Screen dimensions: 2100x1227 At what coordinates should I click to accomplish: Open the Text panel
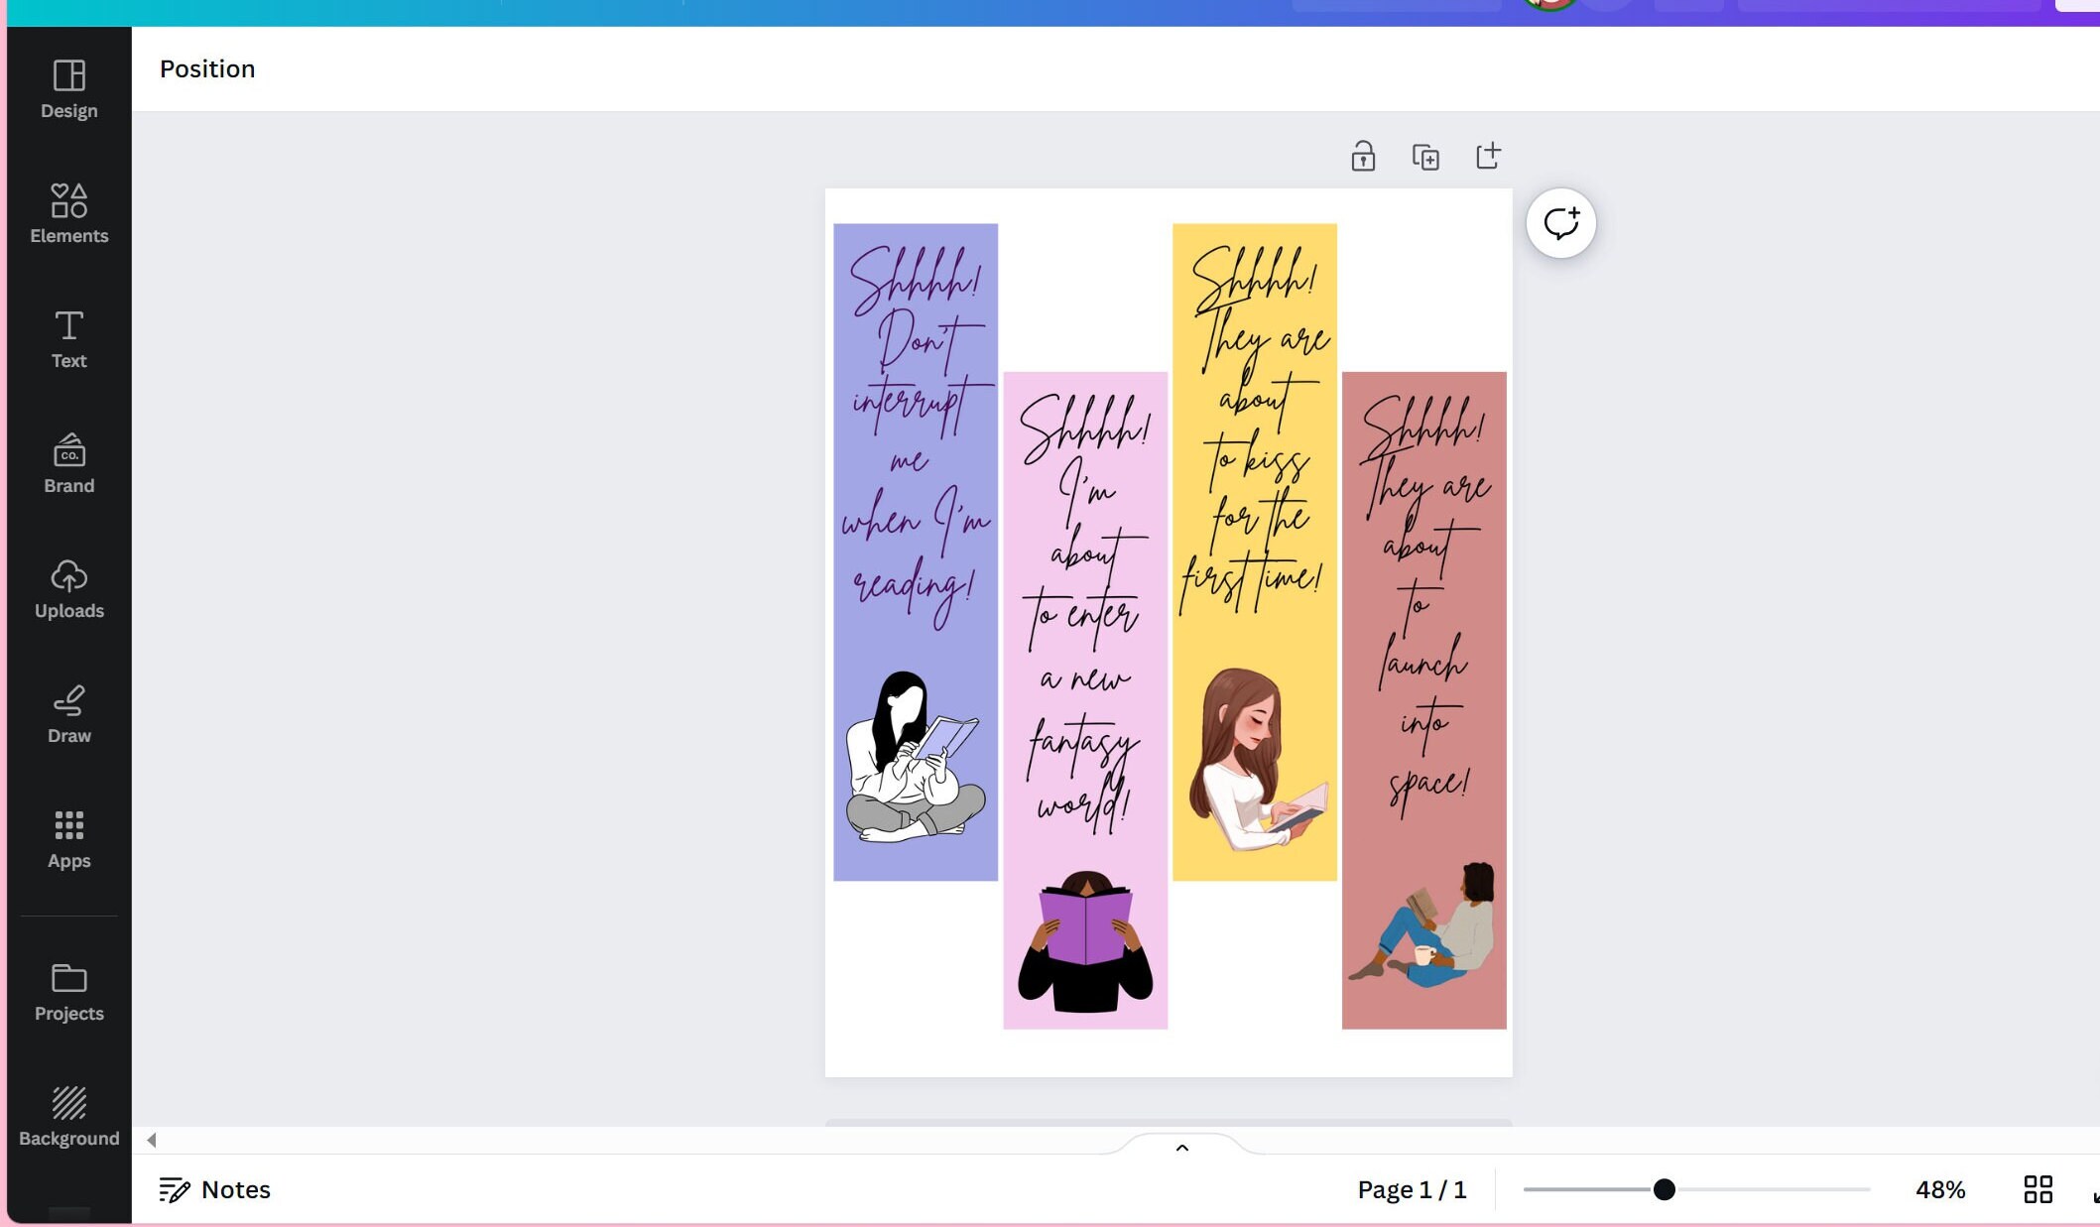[67, 337]
